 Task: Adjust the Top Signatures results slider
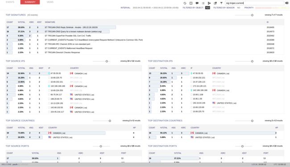pyautogui.click(x=252, y=15)
